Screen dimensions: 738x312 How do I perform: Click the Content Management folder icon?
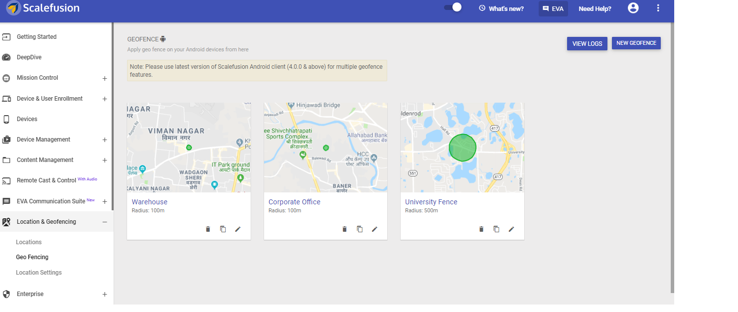tap(6, 160)
